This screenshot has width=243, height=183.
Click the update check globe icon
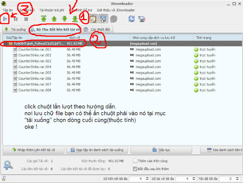click(142, 19)
